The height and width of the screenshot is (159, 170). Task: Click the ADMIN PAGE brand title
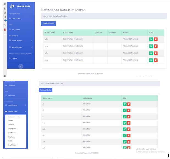[x=23, y=6]
